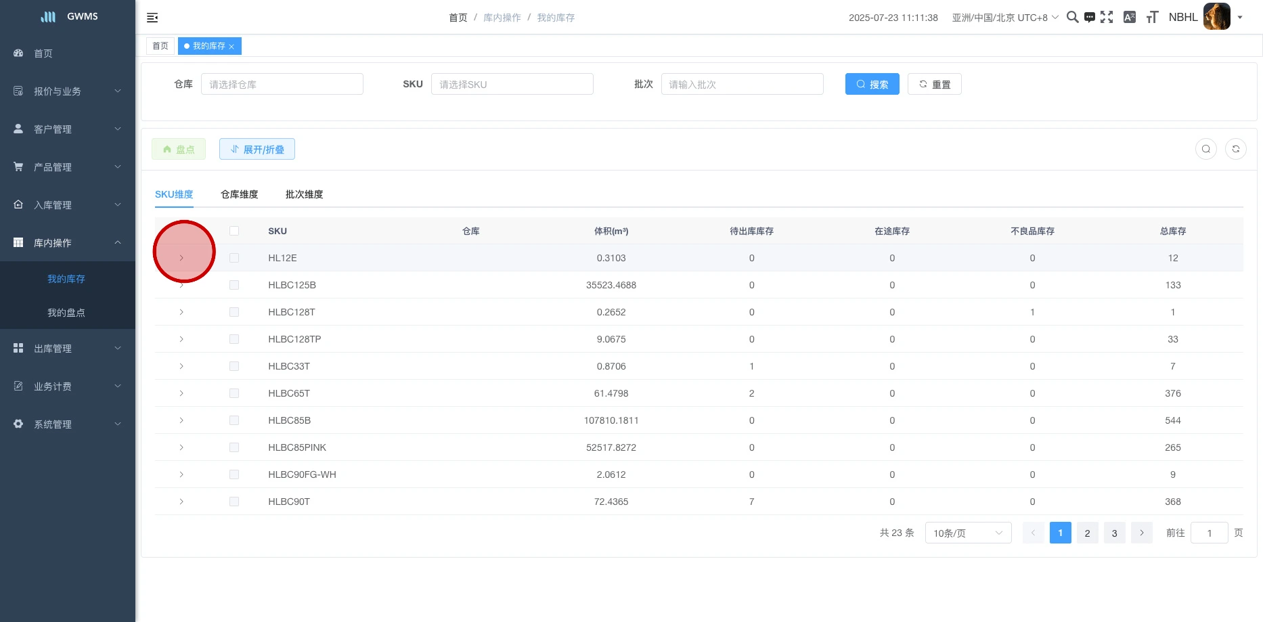
Task: Click the language translation icon
Action: point(1129,18)
